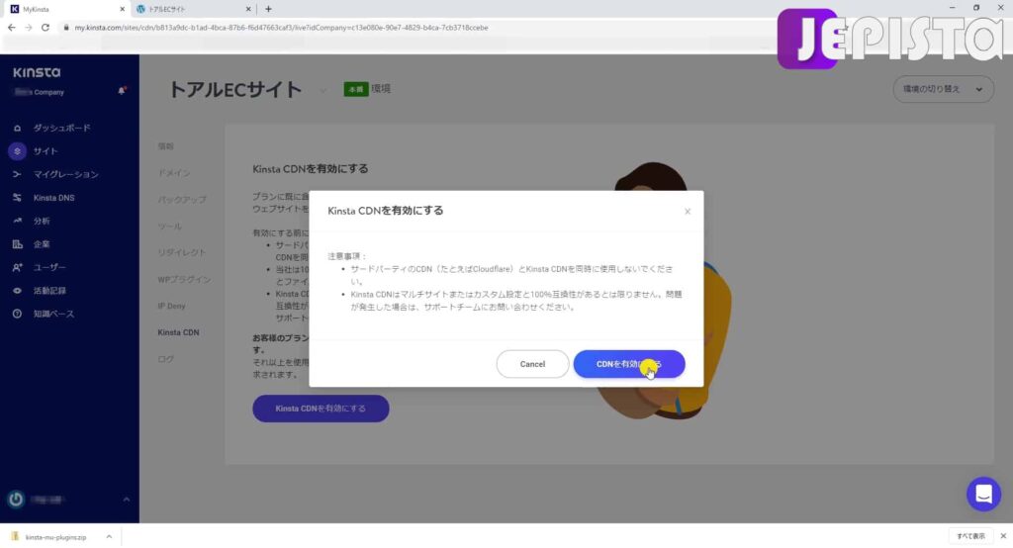Open the 環境の切り替え dropdown

943,89
